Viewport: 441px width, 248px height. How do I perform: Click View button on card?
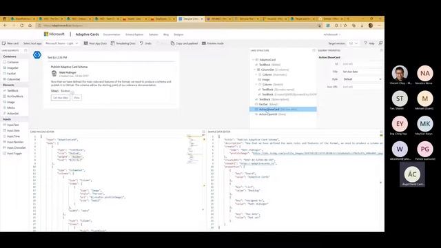tap(76, 98)
